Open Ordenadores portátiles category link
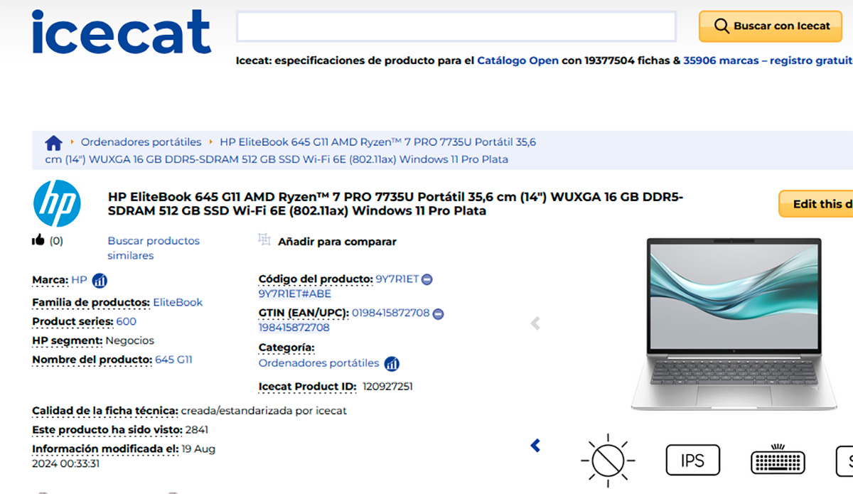Viewport: 853px width, 494px height. point(318,363)
